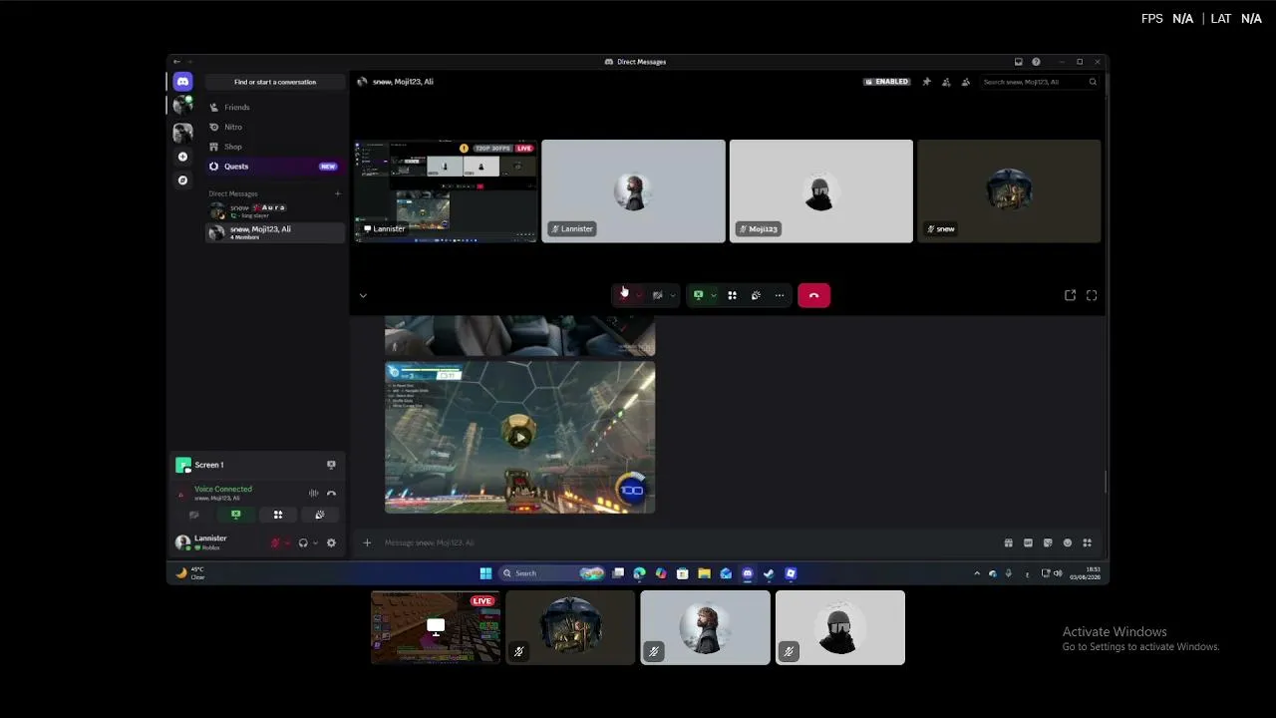Enter full screen call view

pos(1092,295)
